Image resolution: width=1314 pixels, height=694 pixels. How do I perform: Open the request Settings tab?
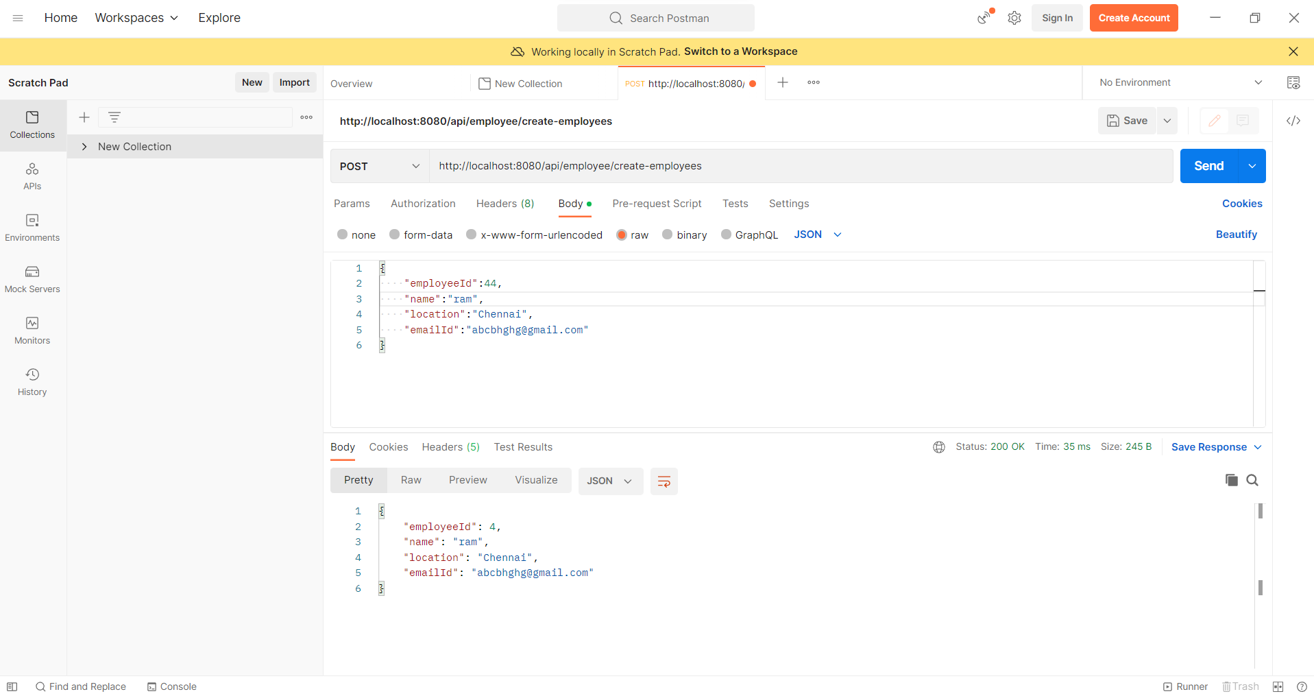[x=789, y=204]
